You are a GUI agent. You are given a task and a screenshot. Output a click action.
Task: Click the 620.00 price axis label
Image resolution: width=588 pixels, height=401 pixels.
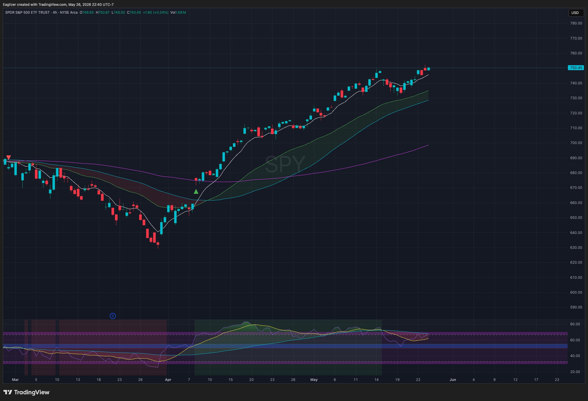point(576,262)
